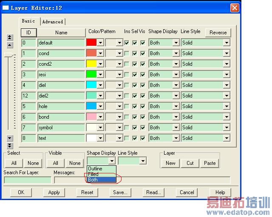Open Line Style dropdown for cond layer
Screen dimensions: 272x217
[x=227, y=53]
